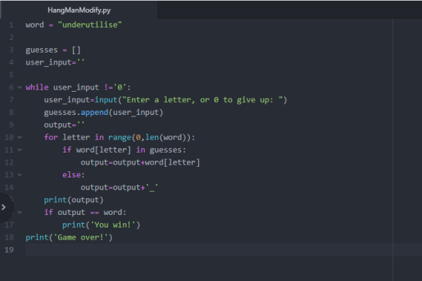Click the '0' string in while condition

[x=120, y=87]
